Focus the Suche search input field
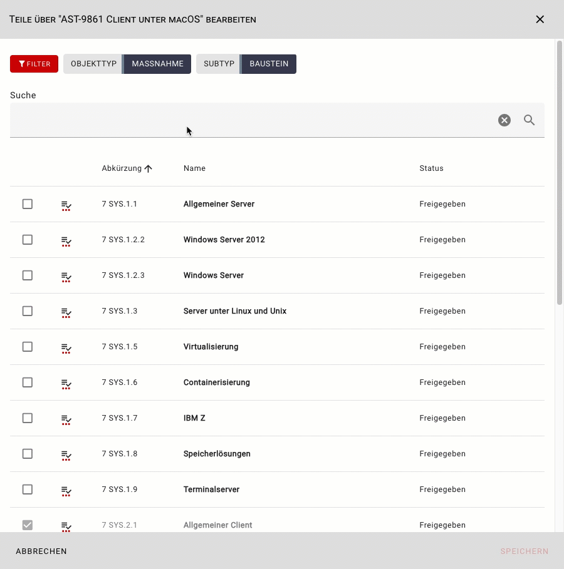Viewport: 564px width, 569px height. click(x=251, y=120)
